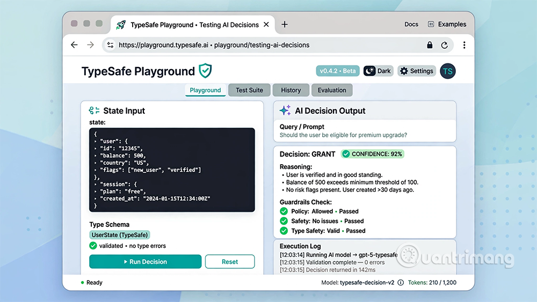Go back with the browser back arrow
The height and width of the screenshot is (302, 537).
tap(74, 45)
